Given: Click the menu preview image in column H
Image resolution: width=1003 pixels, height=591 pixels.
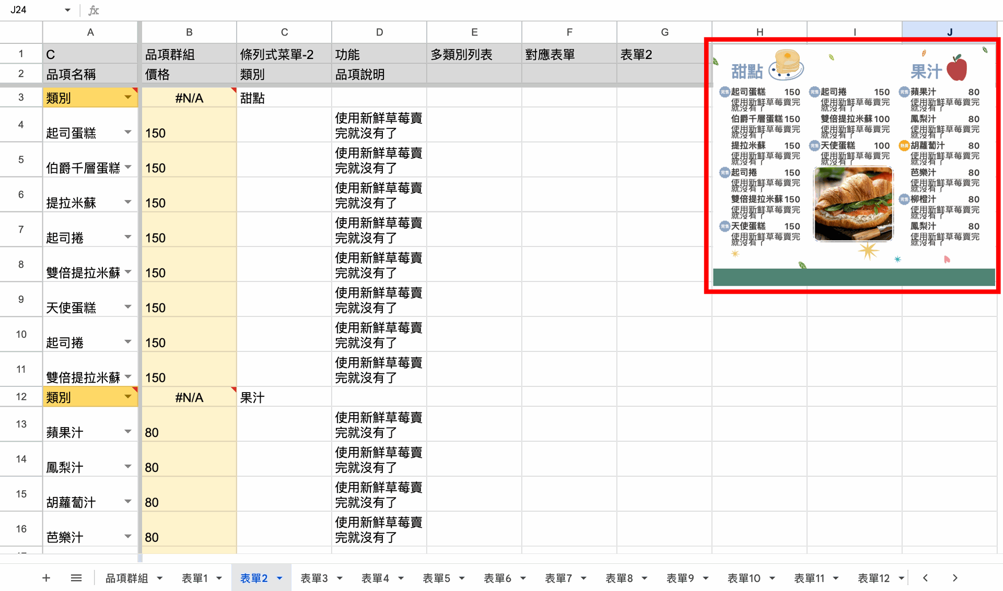Looking at the screenshot, I should point(853,166).
